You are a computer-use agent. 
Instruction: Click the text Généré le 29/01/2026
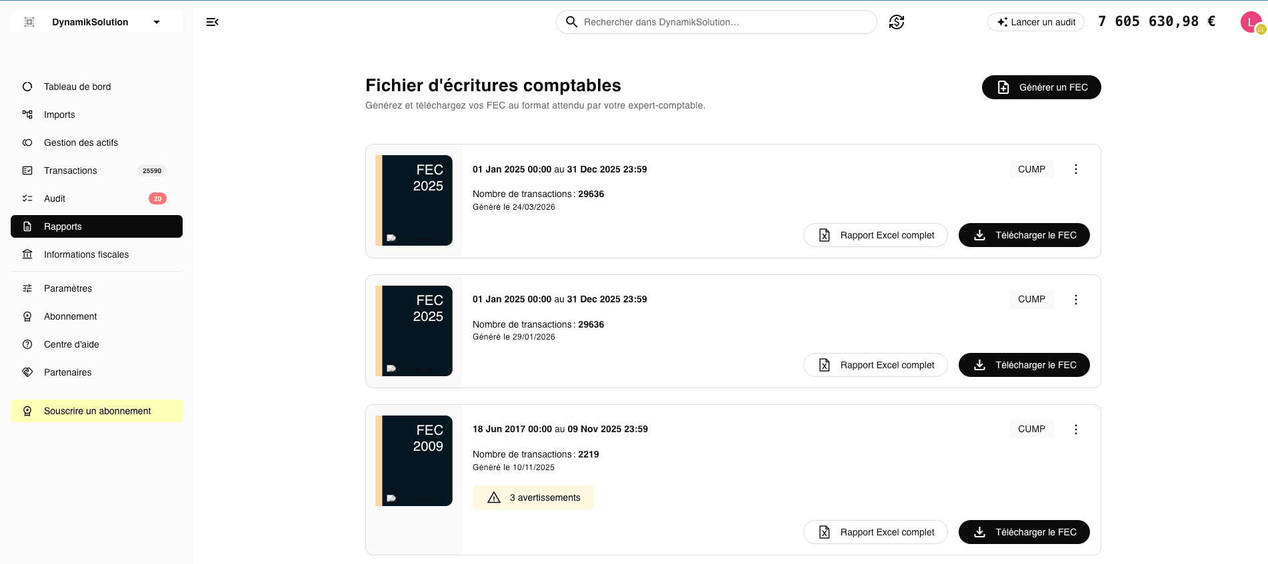[514, 337]
